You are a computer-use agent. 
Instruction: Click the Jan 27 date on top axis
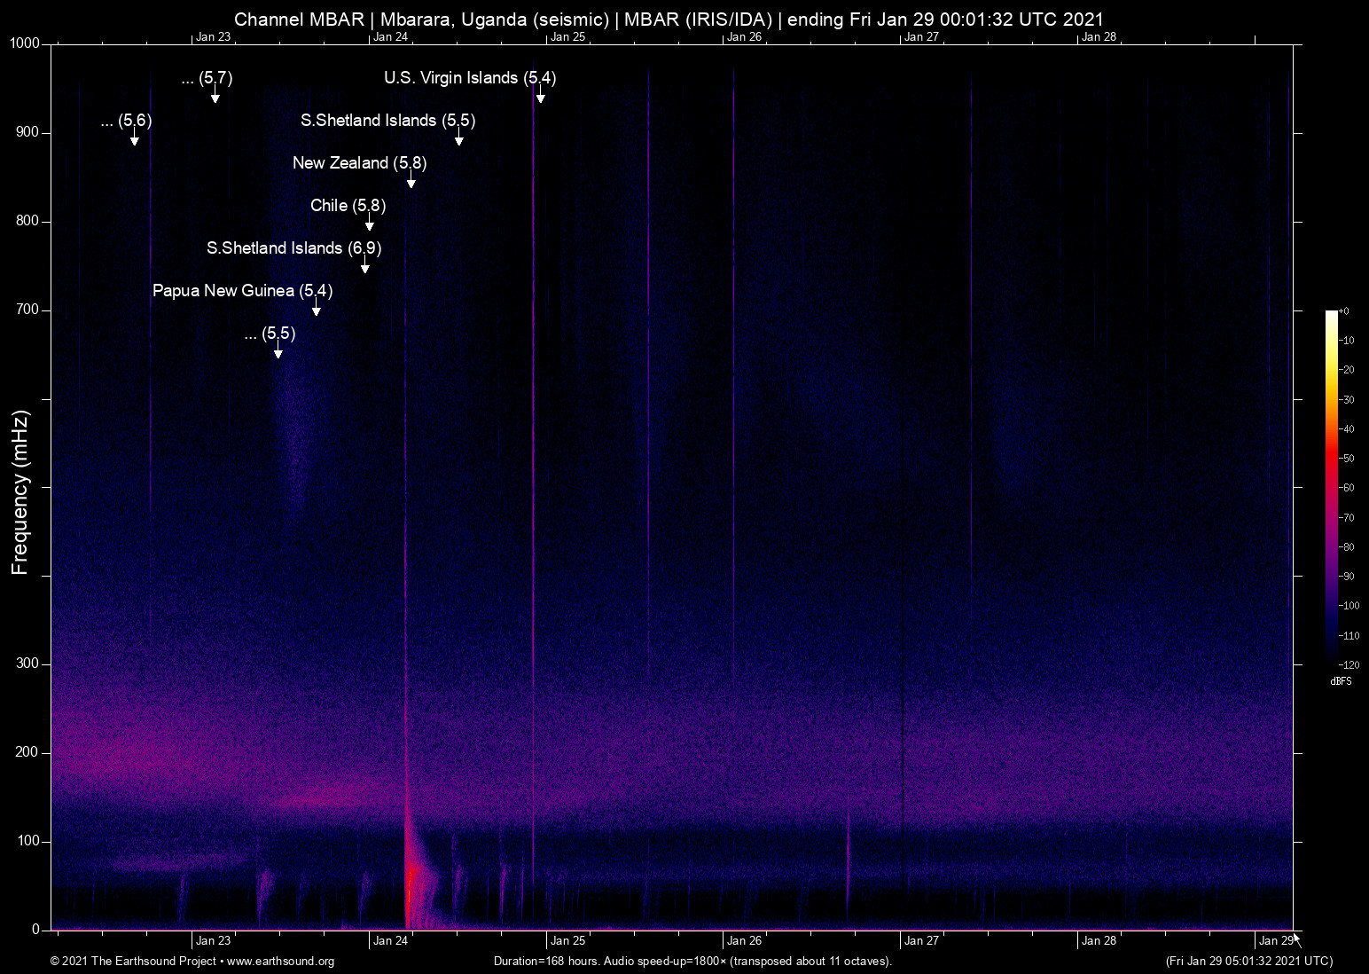pyautogui.click(x=921, y=37)
